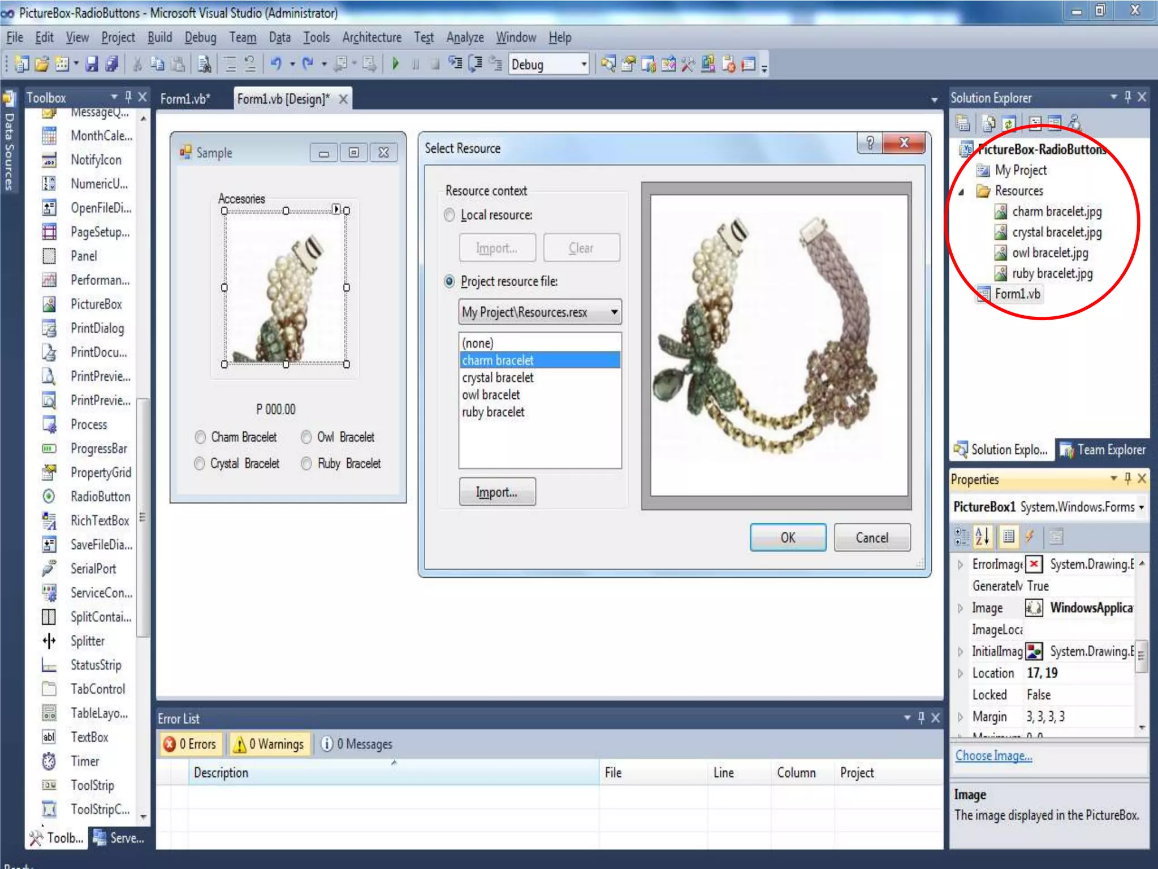The width and height of the screenshot is (1158, 869).
Task: Switch to the Form1.vb code tab
Action: pyautogui.click(x=185, y=99)
